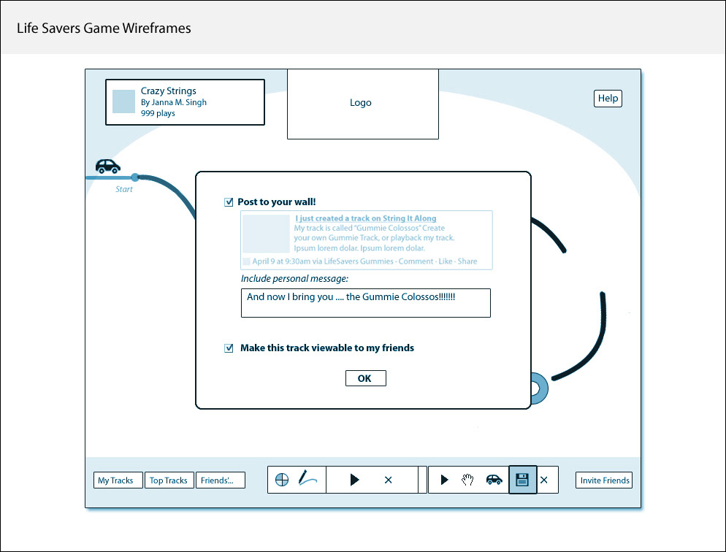Switch to the Friends' tracks tab
726x552 pixels.
(221, 480)
